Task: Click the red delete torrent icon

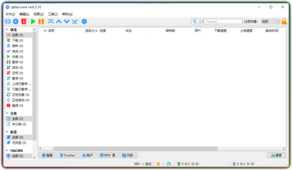Action: click(24, 21)
